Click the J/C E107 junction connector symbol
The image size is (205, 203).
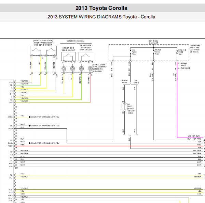pos(124,107)
